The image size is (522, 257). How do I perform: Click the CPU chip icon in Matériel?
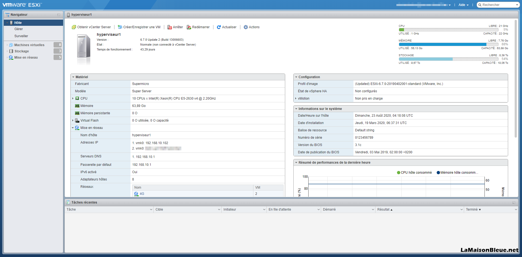(77, 99)
